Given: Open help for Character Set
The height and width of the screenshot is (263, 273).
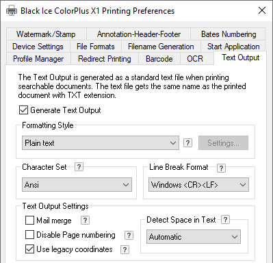Looking at the screenshot, I should 79,167.
